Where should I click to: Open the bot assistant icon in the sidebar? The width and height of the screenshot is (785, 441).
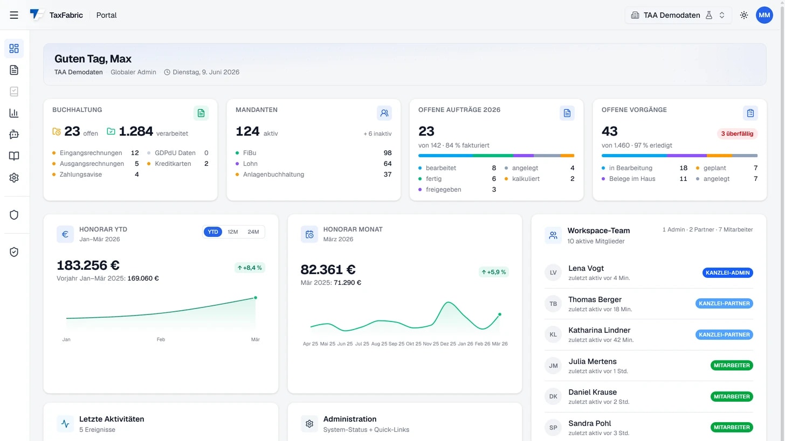(14, 135)
